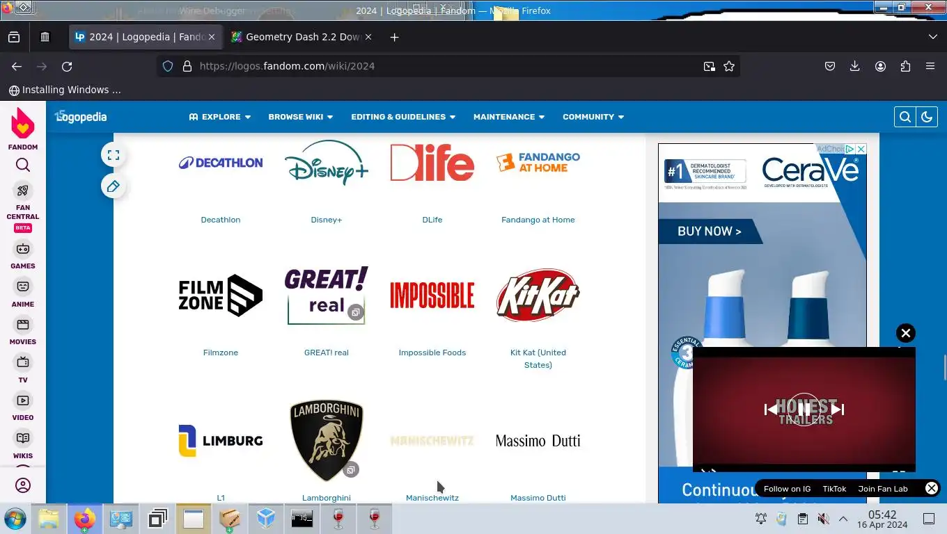Go back with the browser arrow
947x534 pixels.
[17, 66]
